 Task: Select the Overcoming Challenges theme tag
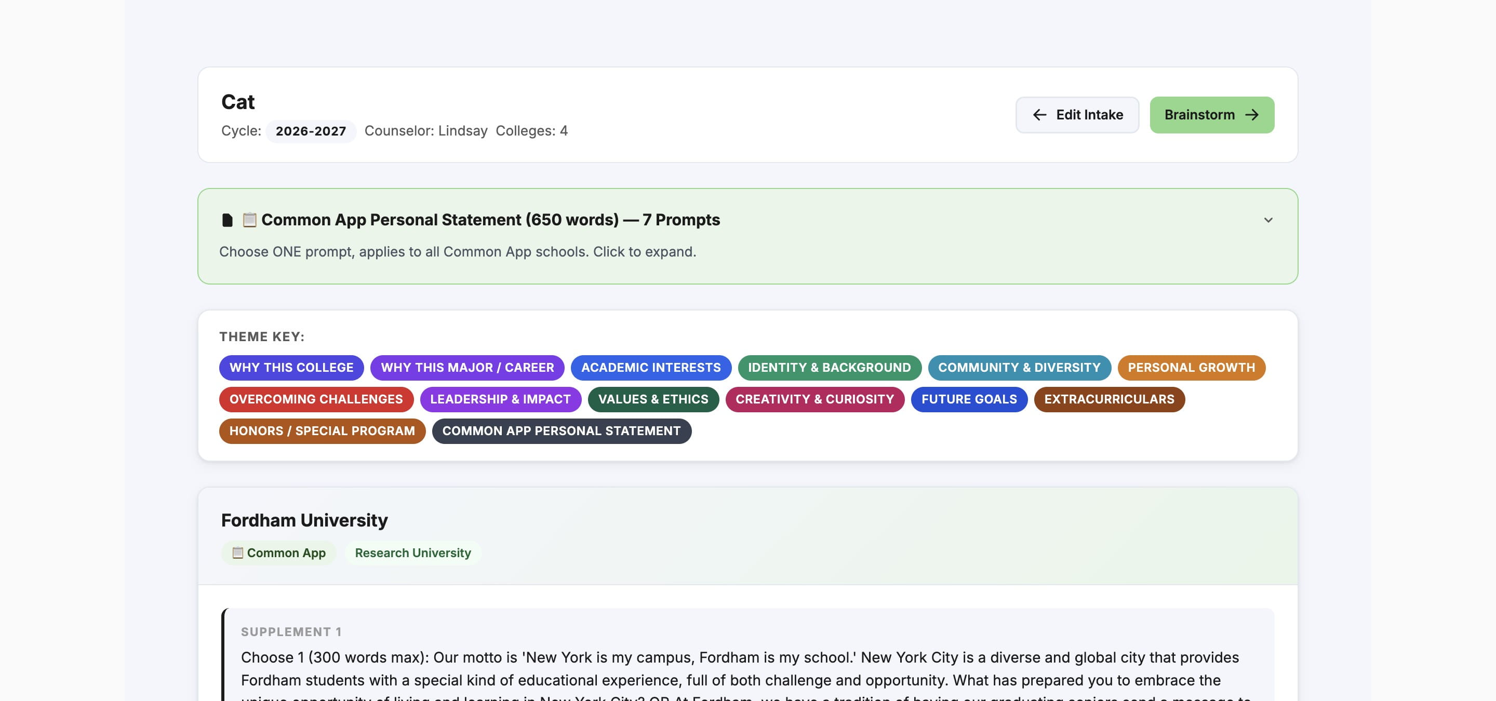click(316, 399)
